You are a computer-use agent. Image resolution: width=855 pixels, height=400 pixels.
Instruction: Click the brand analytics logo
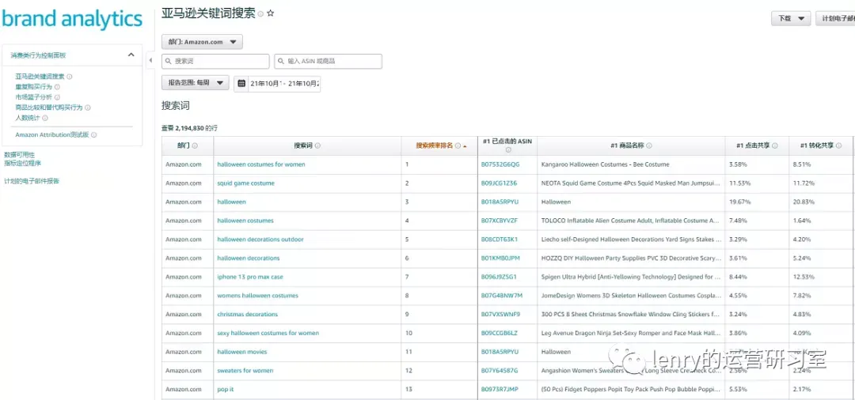click(71, 19)
